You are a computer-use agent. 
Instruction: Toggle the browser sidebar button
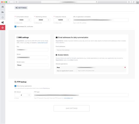coord(16,2)
